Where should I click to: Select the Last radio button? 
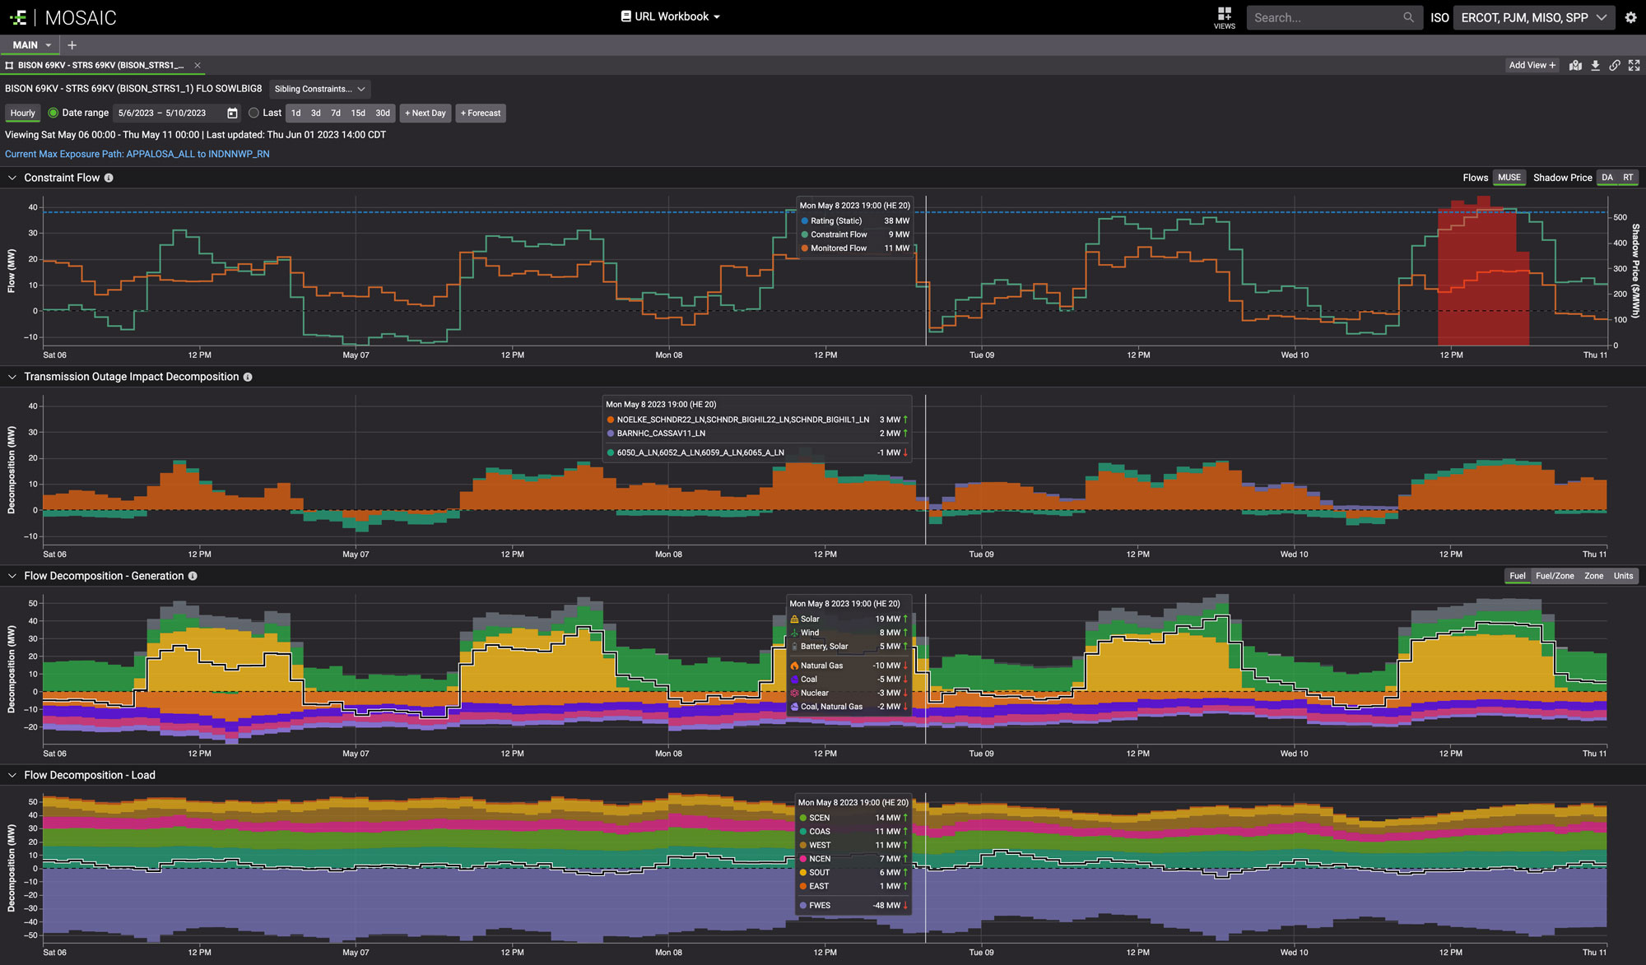253,113
